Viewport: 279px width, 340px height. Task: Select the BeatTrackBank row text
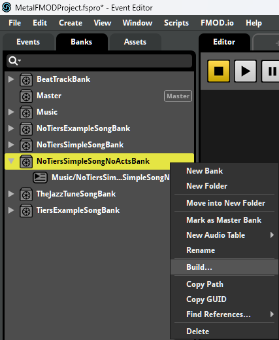[63, 79]
